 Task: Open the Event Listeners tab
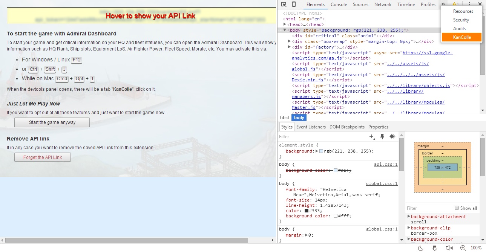(311, 127)
